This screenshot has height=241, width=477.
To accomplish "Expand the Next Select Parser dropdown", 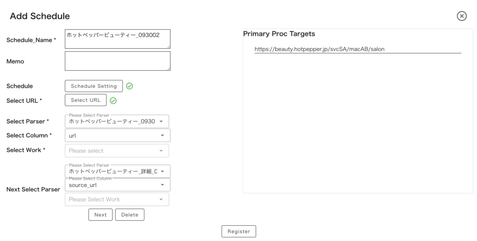I will click(162, 171).
